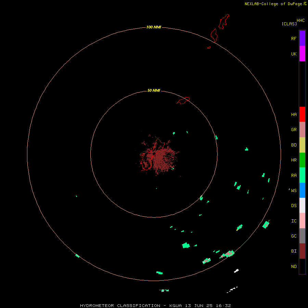The height and width of the screenshot is (308, 308).
Task: Click the WS legend label
Action: 294,191
